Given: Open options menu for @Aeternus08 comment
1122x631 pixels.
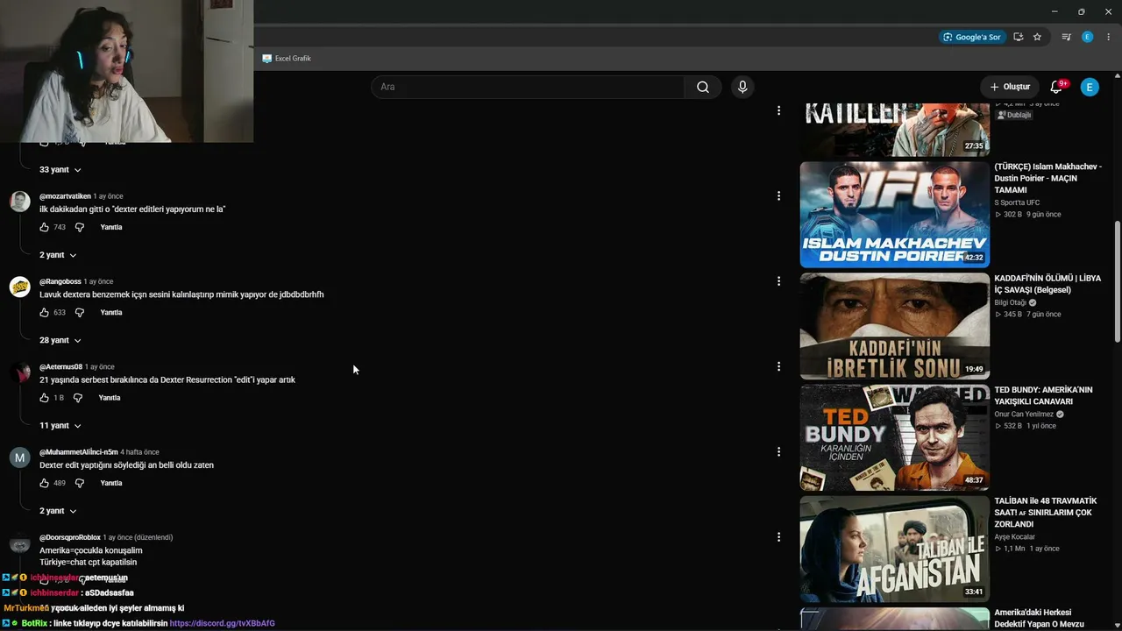Looking at the screenshot, I should click(x=778, y=366).
